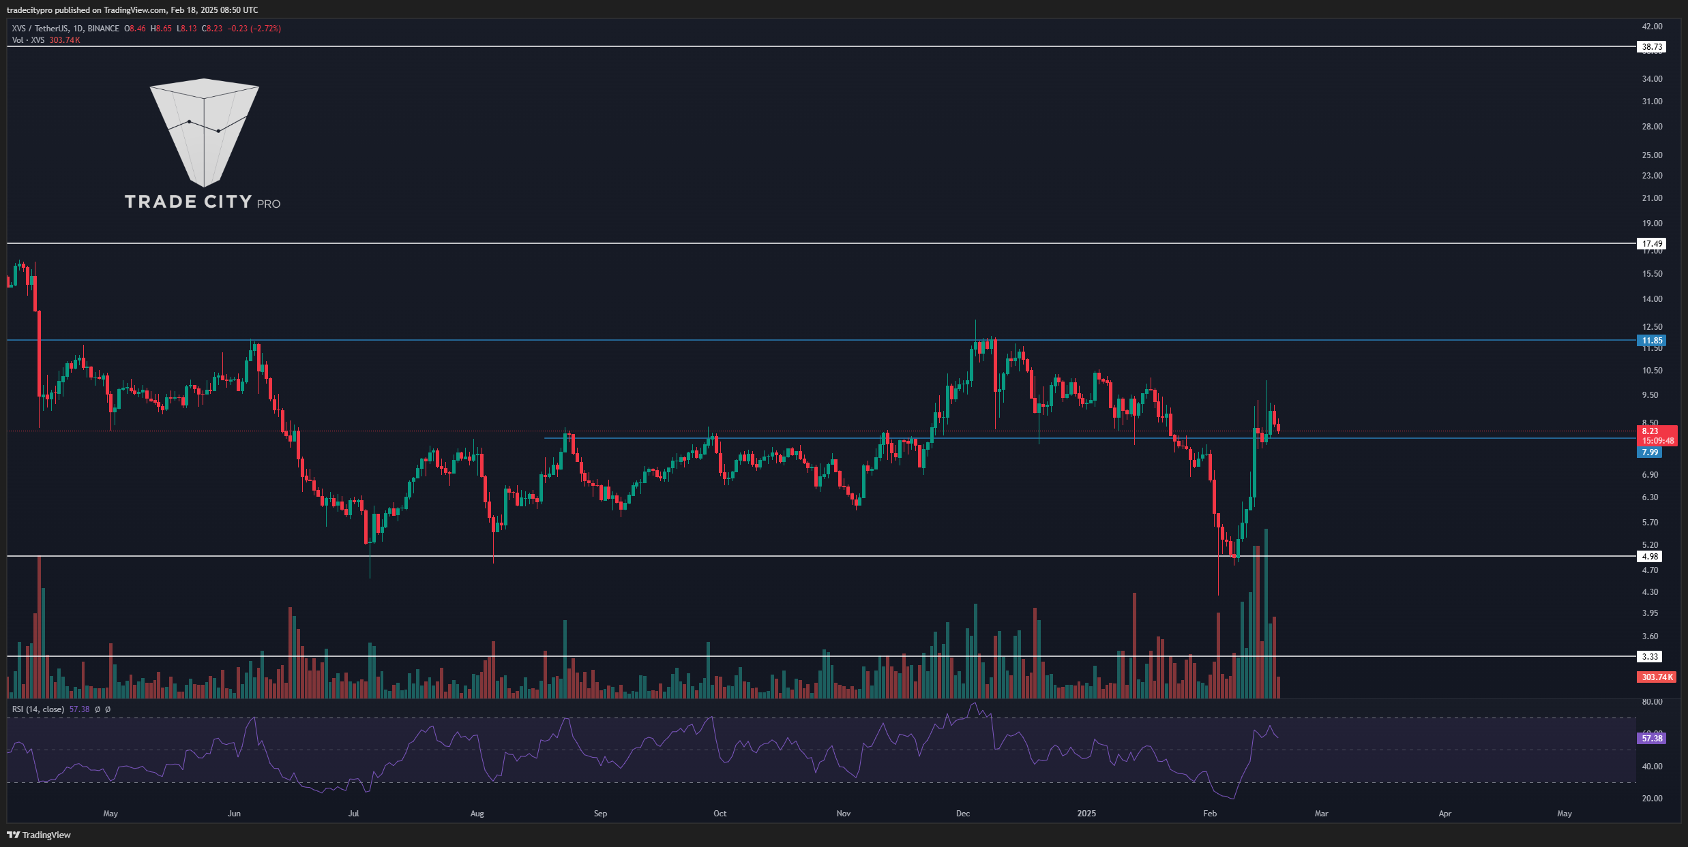Click the change value -0.23 (-2.72%)
The height and width of the screenshot is (847, 1688).
coord(254,29)
